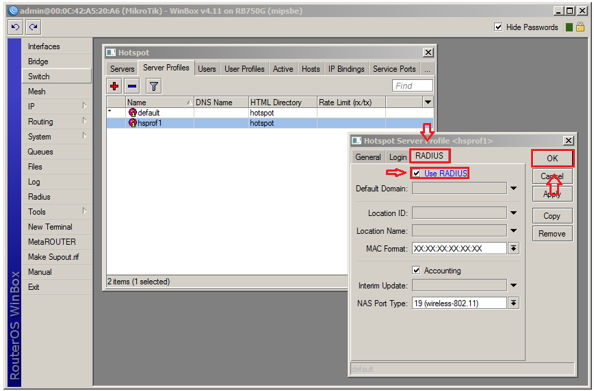This screenshot has width=594, height=391.
Task: Click the Copy button
Action: [552, 216]
